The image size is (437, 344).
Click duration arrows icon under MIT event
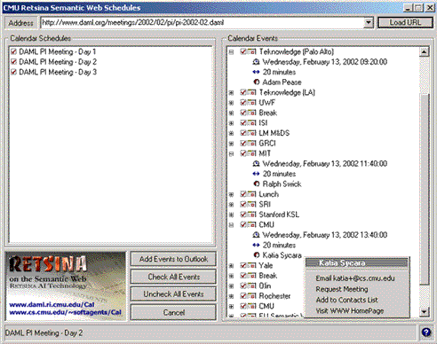[x=256, y=174]
